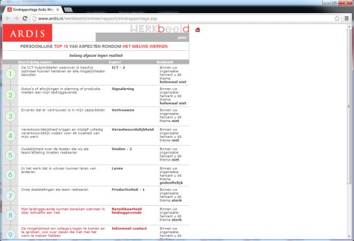This screenshot has height=241, width=354.
Task: Bookmark the page with the star icon
Action: [x=337, y=18]
